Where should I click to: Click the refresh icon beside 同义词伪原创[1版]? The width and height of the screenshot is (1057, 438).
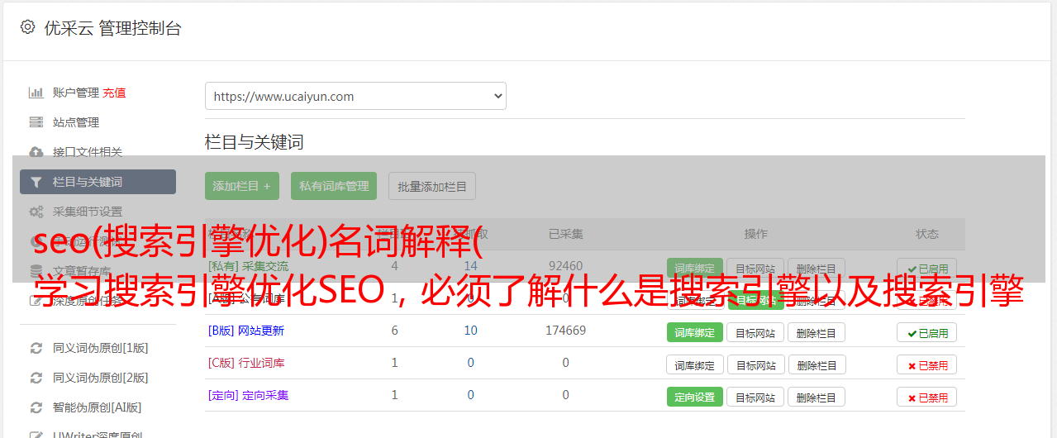point(36,348)
